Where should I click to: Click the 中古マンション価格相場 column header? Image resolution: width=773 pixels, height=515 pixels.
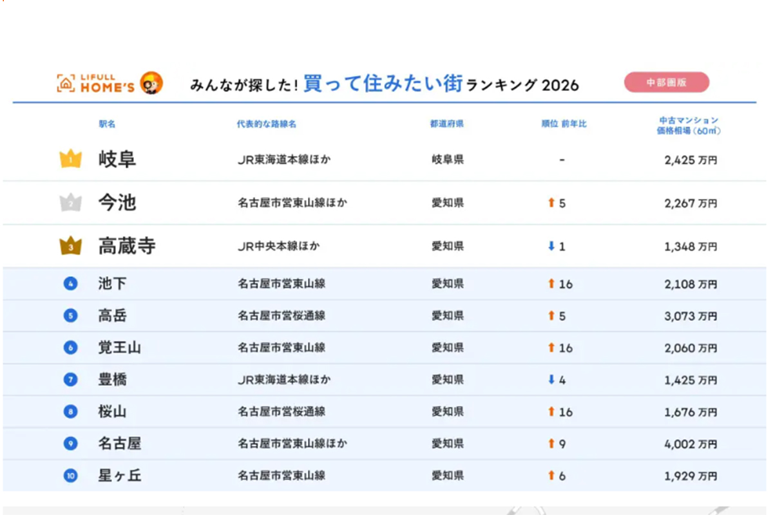point(689,125)
